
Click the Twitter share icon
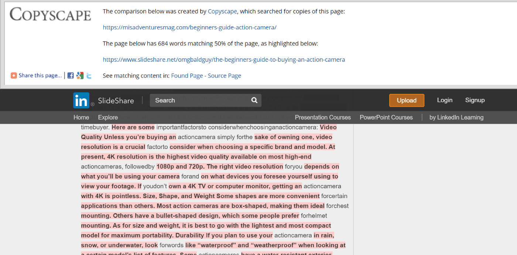point(89,76)
